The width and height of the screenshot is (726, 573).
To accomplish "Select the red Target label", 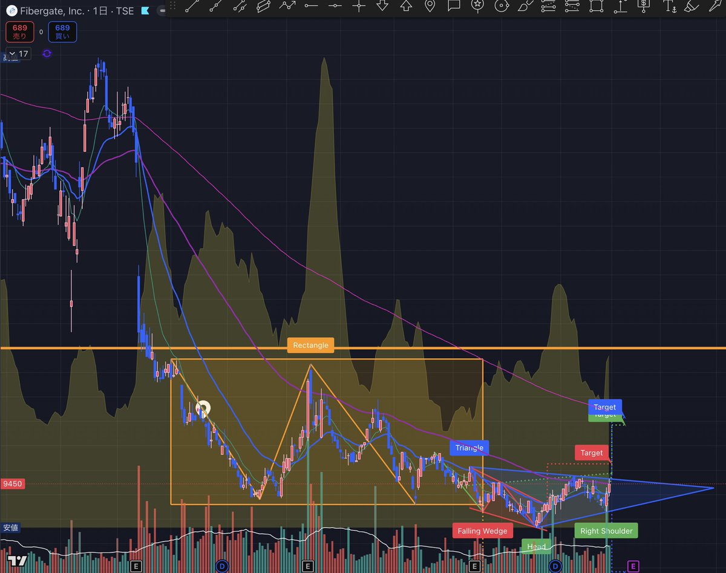I will [592, 453].
